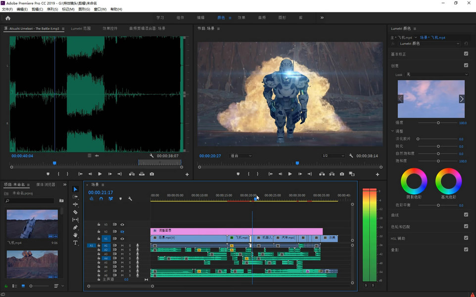Open the Lumetri 颜色 effect dropdown
This screenshot has height=297, width=476.
[x=429, y=44]
